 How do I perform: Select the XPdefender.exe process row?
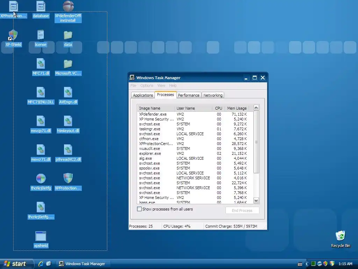[195, 114]
